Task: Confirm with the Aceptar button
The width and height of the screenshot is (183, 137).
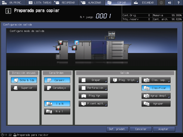Action: click(164, 129)
